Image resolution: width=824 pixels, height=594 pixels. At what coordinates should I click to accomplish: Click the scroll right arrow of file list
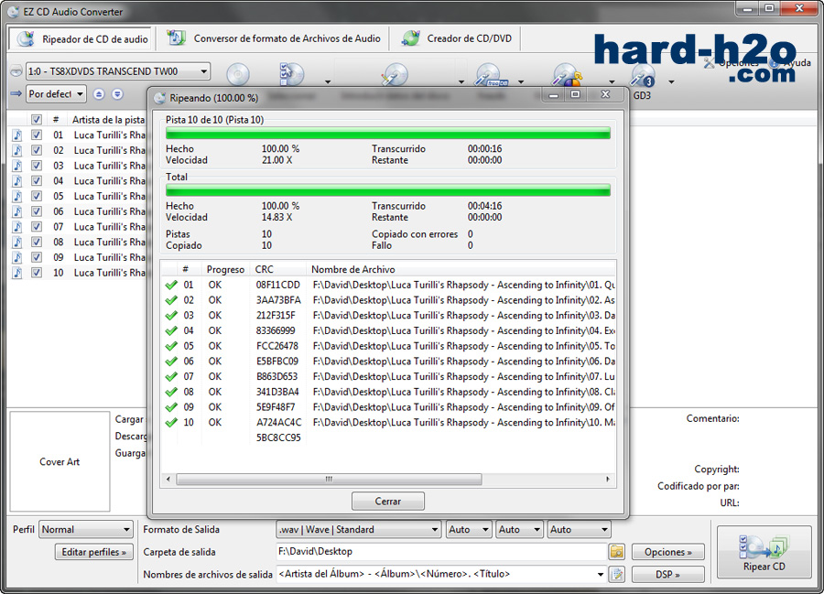click(608, 479)
